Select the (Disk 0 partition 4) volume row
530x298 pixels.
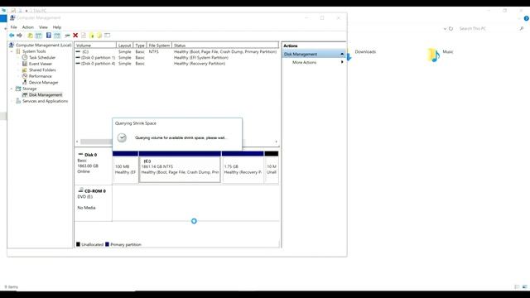[176, 64]
